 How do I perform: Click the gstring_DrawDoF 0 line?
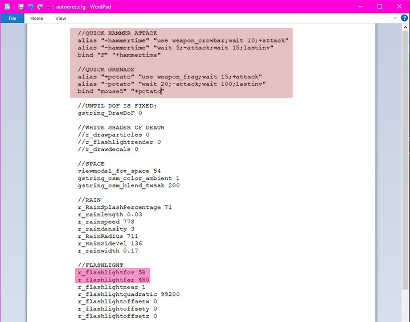point(110,113)
